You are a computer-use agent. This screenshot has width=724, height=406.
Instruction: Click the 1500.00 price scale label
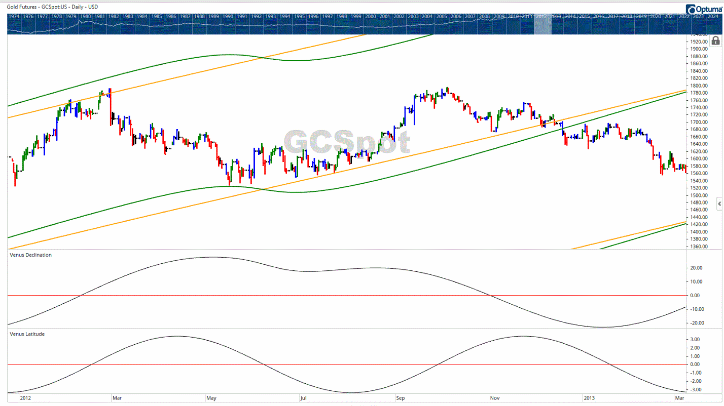[699, 195]
